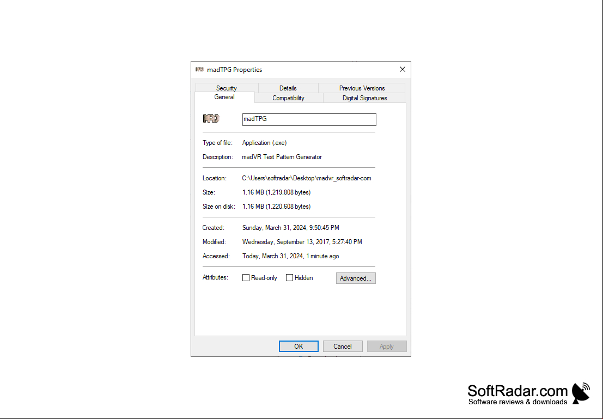Click the madTPG icon in the title bar
603x419 pixels.
[199, 69]
